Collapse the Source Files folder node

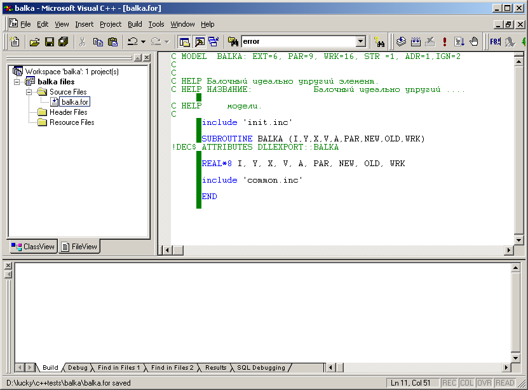(29, 92)
